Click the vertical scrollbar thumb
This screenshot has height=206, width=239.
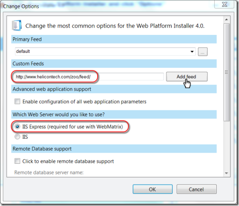(226, 72)
